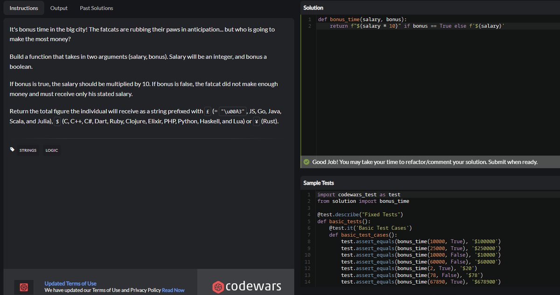The height and width of the screenshot is (295, 560).
Task: Click the green success checkmark icon
Action: point(306,162)
